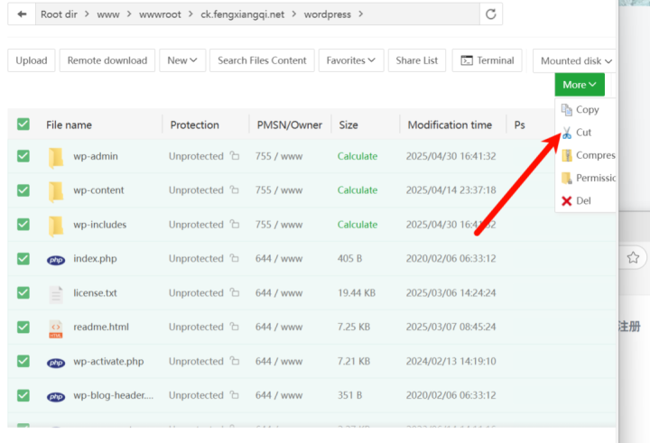Uncheck the wp-activate.php checkbox
The width and height of the screenshot is (650, 443).
(23, 361)
